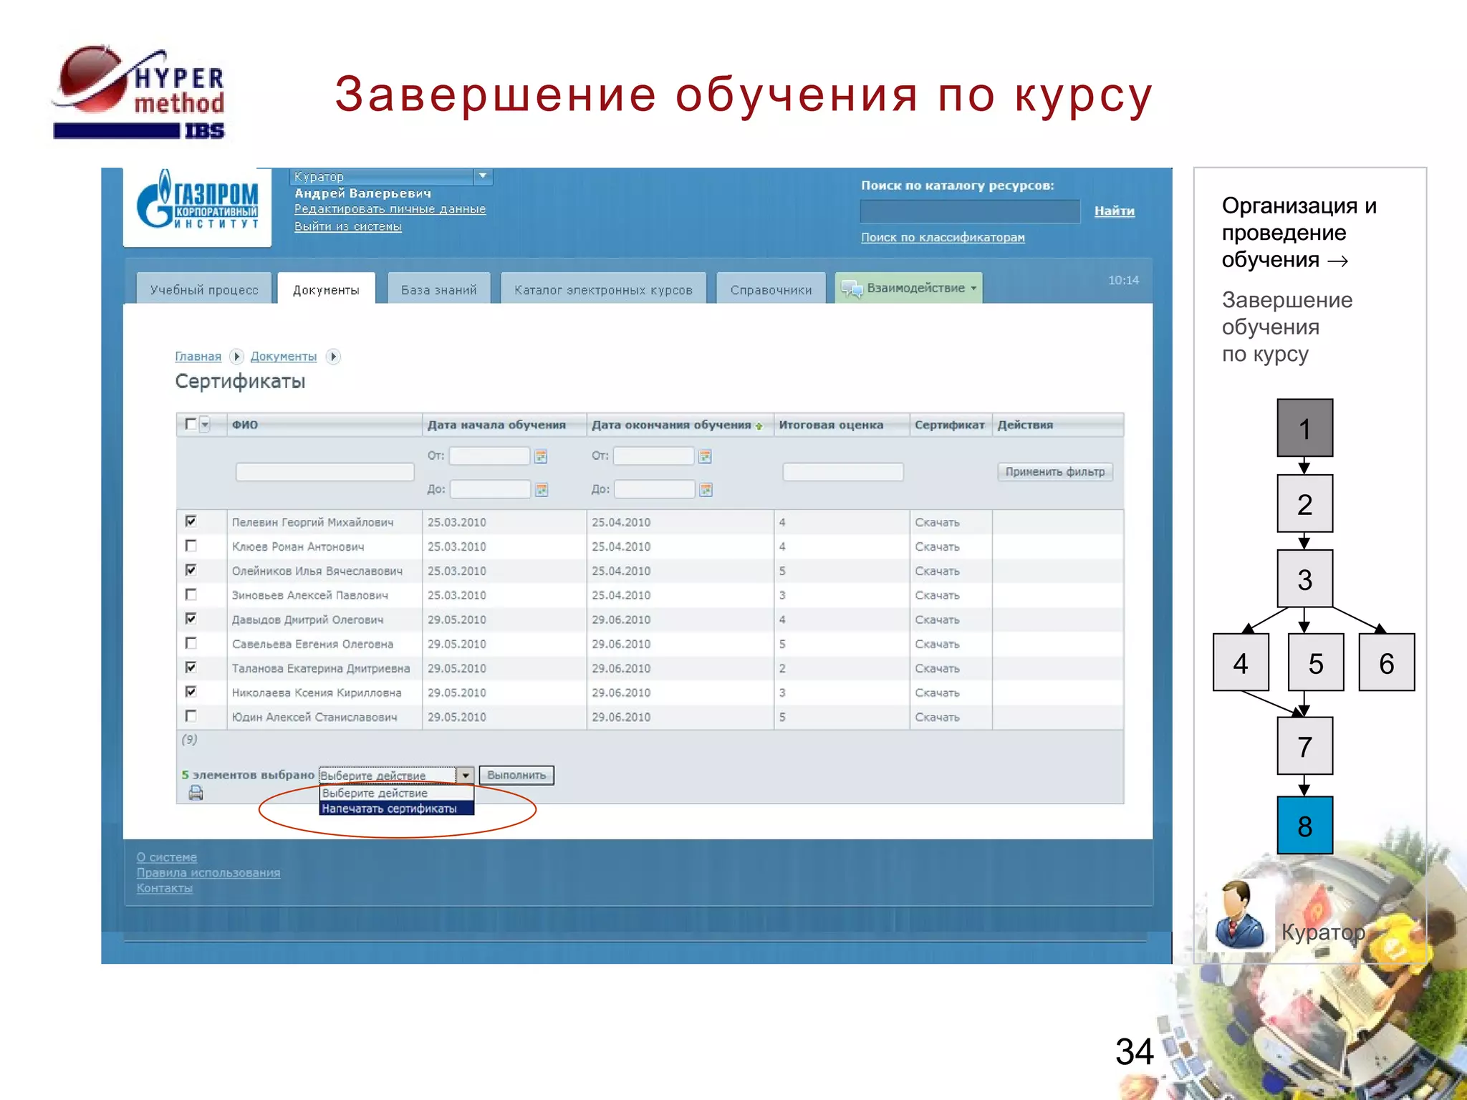Switch to Документы tab

(x=326, y=289)
